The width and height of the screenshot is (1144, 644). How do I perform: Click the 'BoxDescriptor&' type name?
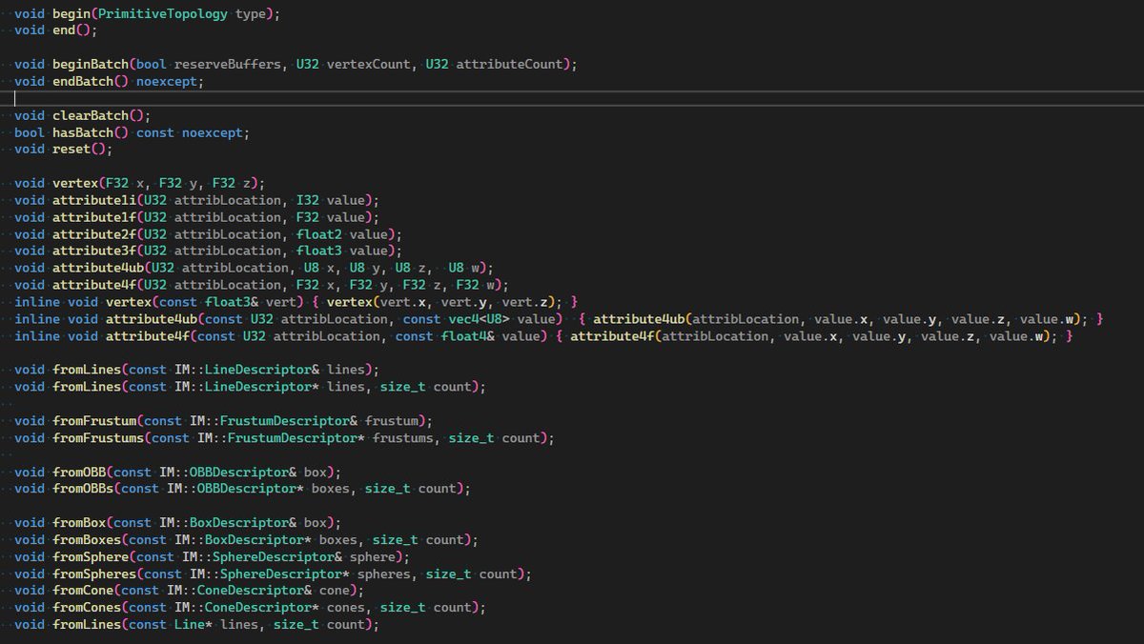(242, 523)
